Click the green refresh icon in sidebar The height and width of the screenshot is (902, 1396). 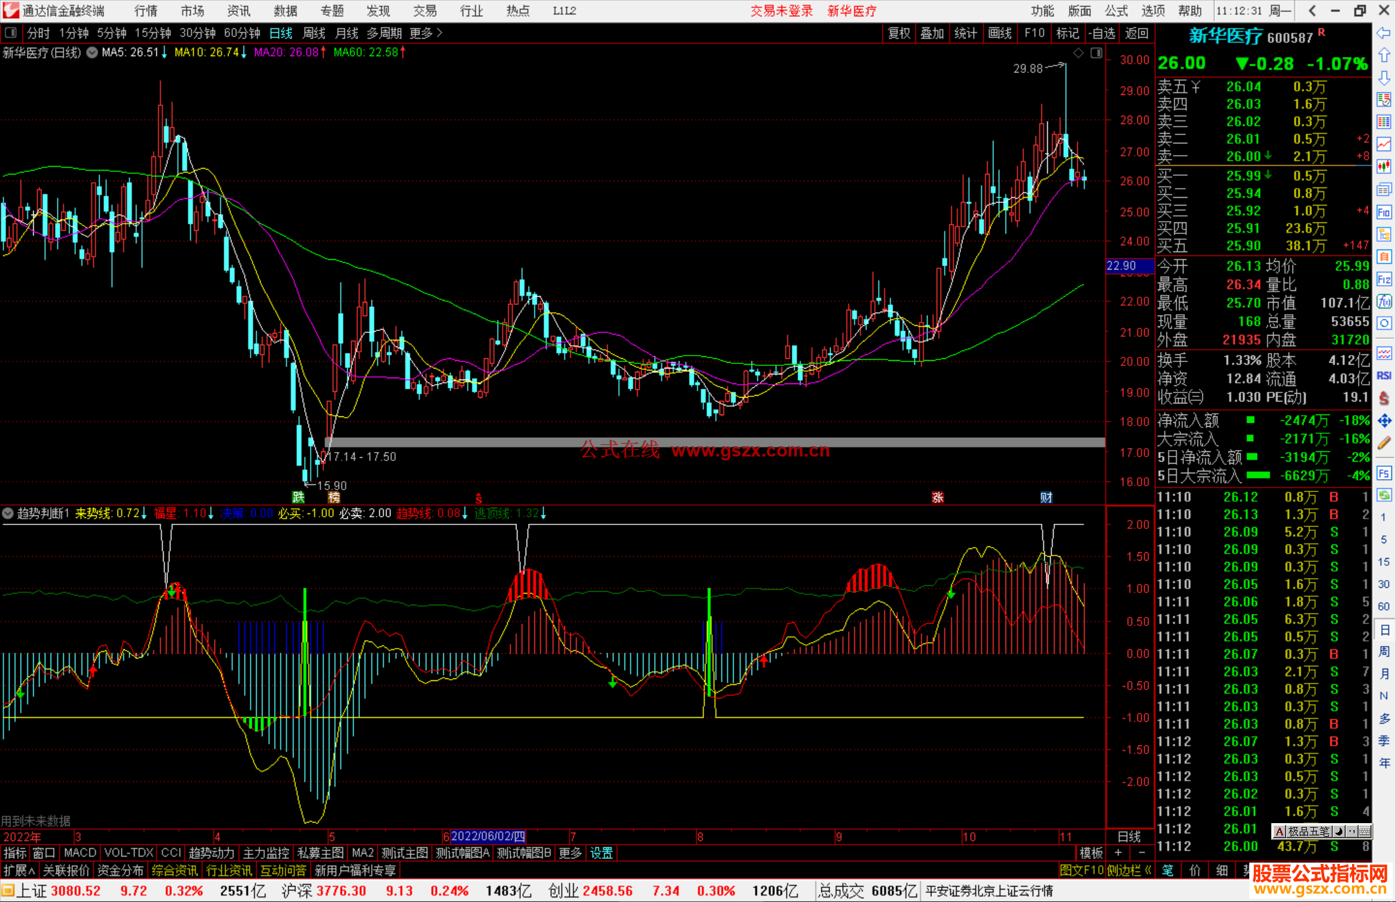pyautogui.click(x=1384, y=495)
